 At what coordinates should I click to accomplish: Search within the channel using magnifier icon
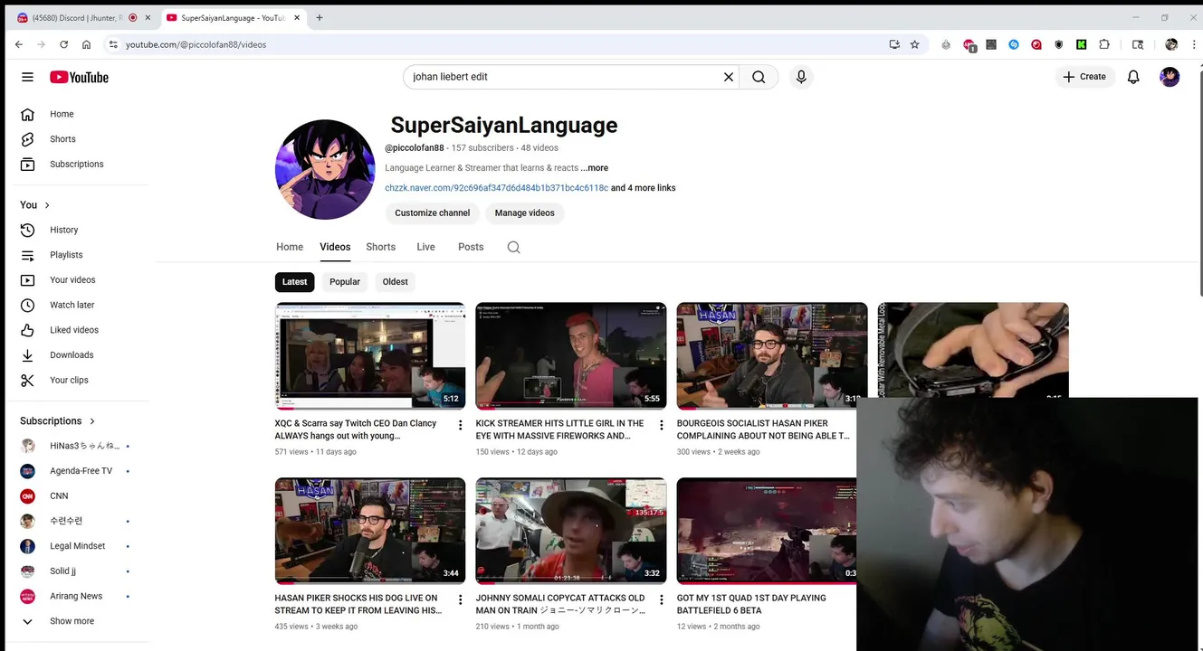point(513,247)
